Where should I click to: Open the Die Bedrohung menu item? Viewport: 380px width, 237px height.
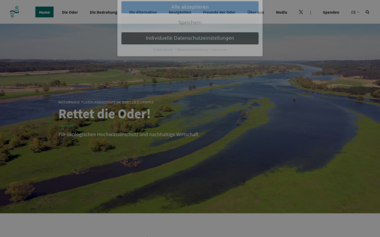103,13
